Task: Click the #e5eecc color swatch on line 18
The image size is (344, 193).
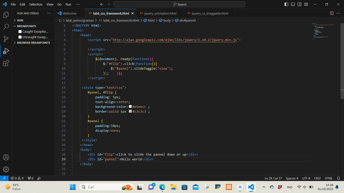Action: (130, 107)
